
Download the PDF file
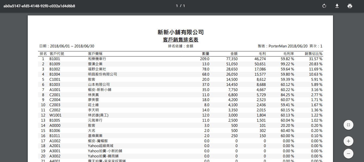(x=337, y=6)
